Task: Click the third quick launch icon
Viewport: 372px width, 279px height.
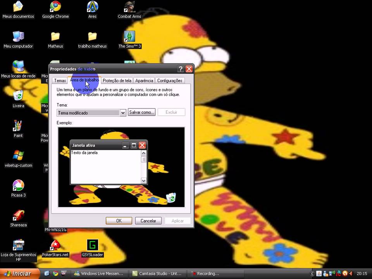Action: point(64,274)
